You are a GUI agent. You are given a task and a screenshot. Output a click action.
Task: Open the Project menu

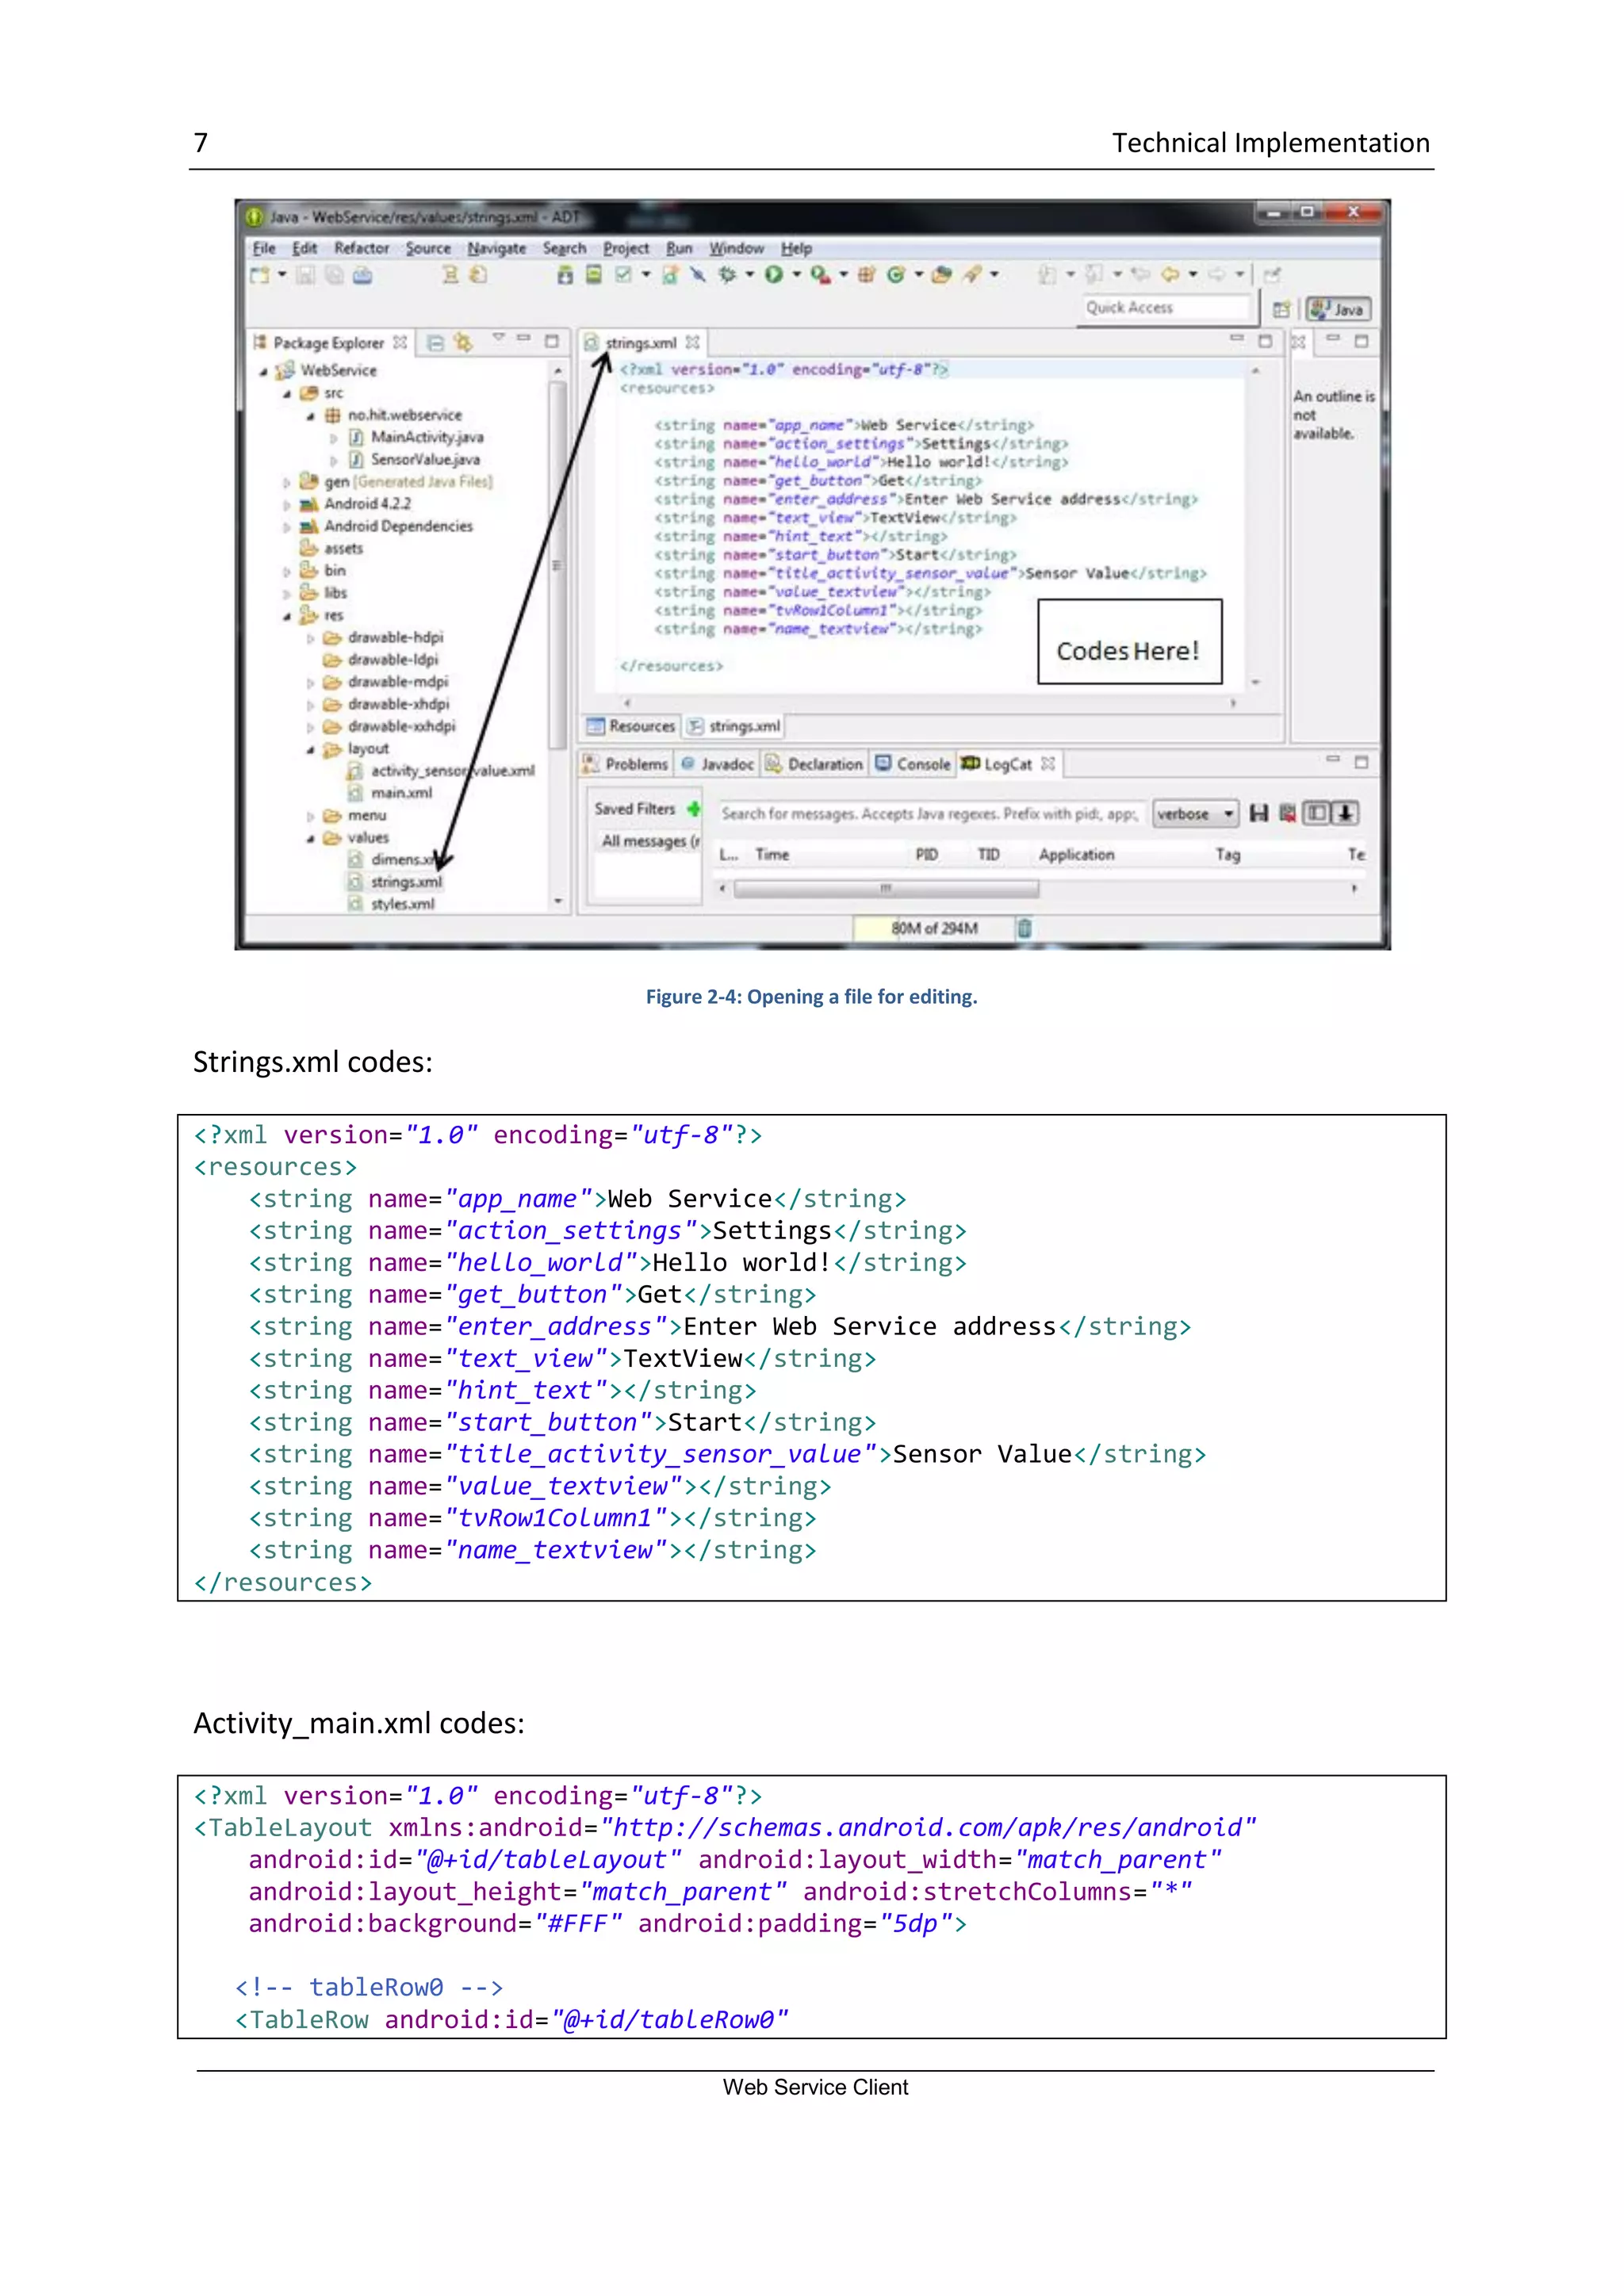pos(625,249)
